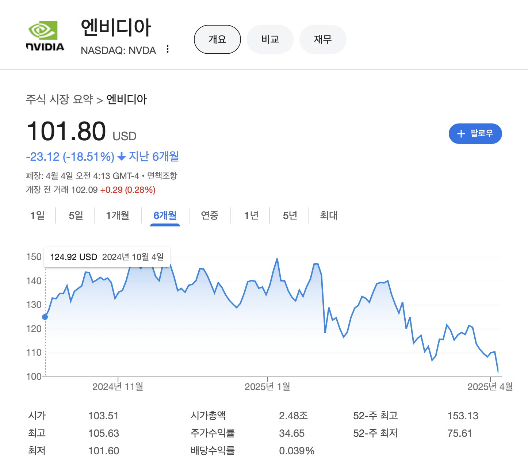Click the plus icon in the 팔로우 button
Viewport: 528px width, 466px height.
pyautogui.click(x=461, y=134)
